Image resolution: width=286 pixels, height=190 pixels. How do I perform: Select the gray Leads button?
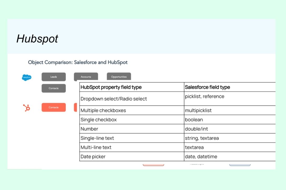coord(54,77)
